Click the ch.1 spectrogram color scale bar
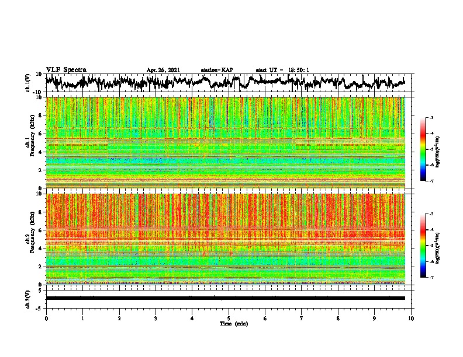The width and height of the screenshot is (463, 357). (x=423, y=149)
